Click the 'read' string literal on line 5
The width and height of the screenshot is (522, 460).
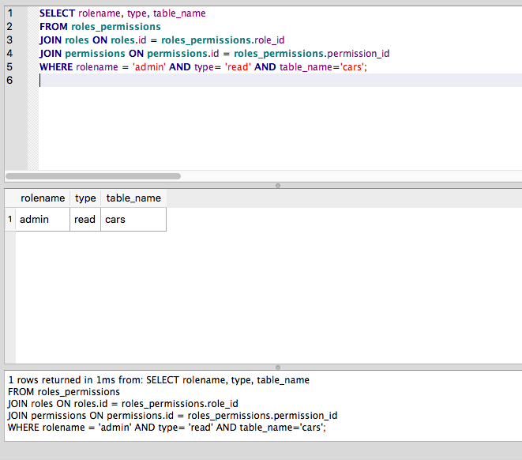click(238, 67)
